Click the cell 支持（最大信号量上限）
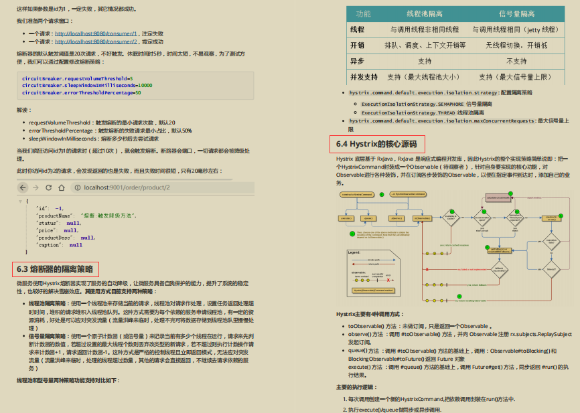 pos(517,77)
